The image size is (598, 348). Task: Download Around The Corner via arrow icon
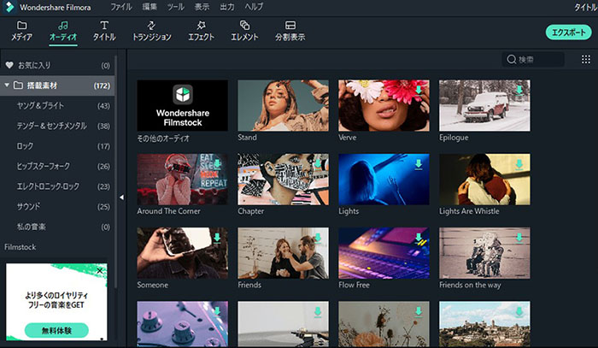click(217, 164)
